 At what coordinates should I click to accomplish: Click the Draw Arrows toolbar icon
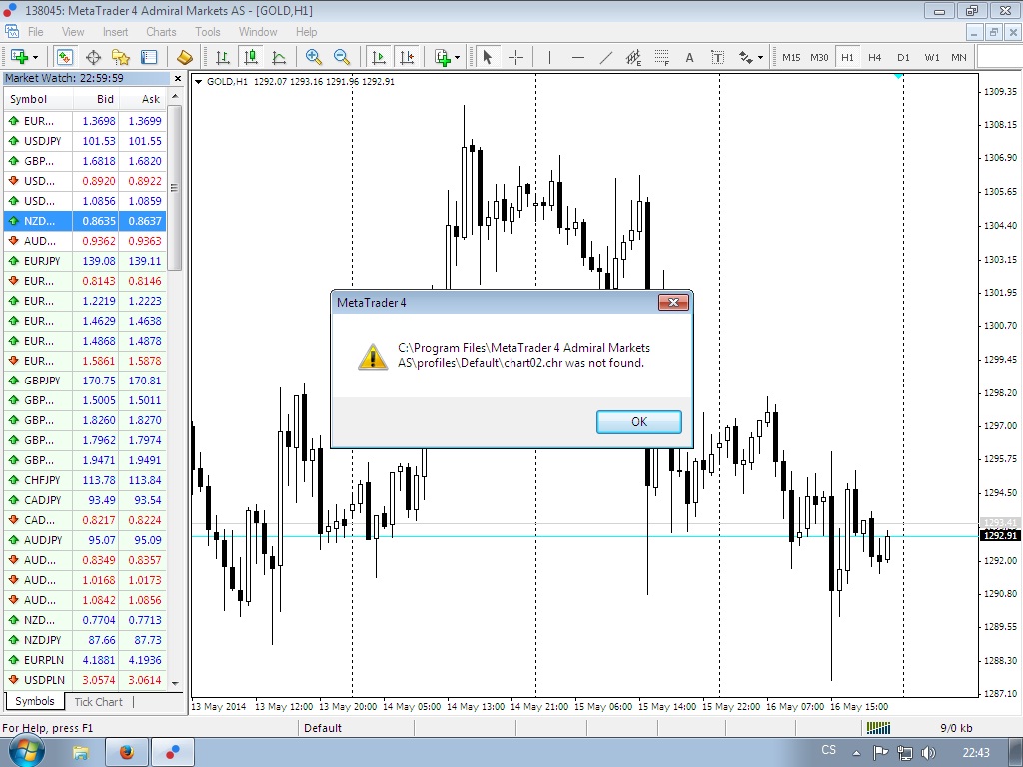click(x=746, y=57)
